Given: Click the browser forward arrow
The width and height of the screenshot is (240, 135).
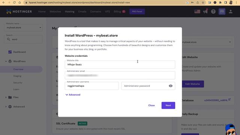Looking at the screenshot, I should (x=9, y=3).
